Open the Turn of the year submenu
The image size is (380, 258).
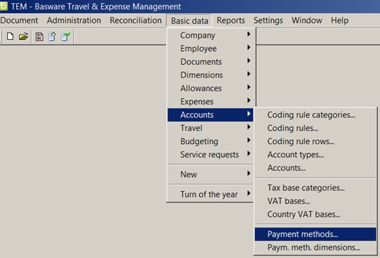pyautogui.click(x=210, y=195)
